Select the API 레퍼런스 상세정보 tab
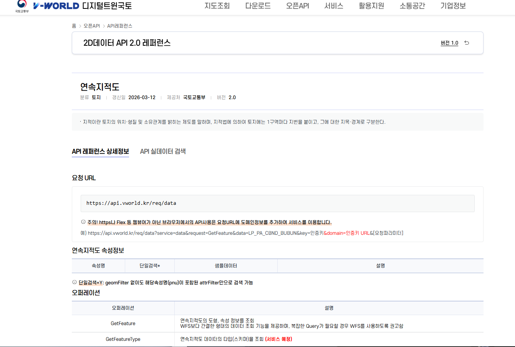Viewport: 515px width, 347px height. click(100, 151)
